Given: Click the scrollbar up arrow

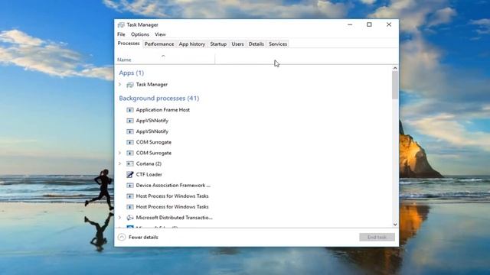Looking at the screenshot, I should [395, 68].
